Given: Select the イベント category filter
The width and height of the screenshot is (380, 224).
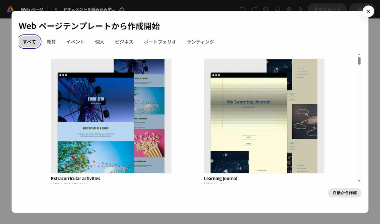Looking at the screenshot, I should [x=75, y=41].
